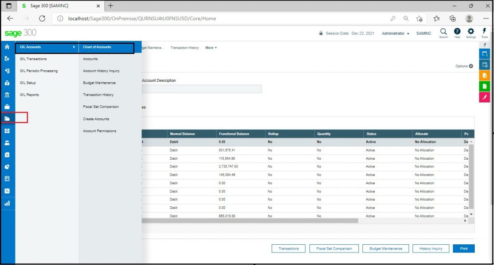The image size is (494, 265).
Task: Open the grid table icon in the sidebar
Action: point(7,178)
